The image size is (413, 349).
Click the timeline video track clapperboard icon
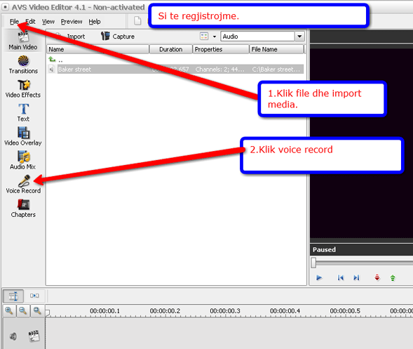(x=34, y=336)
